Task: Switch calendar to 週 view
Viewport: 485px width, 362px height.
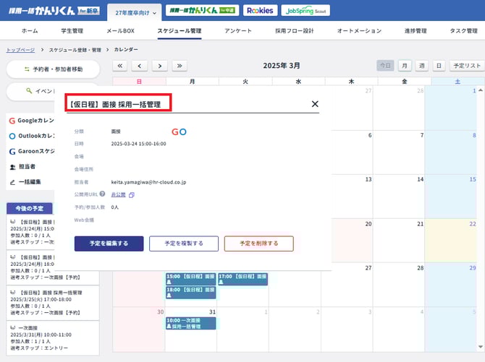Action: pos(422,66)
